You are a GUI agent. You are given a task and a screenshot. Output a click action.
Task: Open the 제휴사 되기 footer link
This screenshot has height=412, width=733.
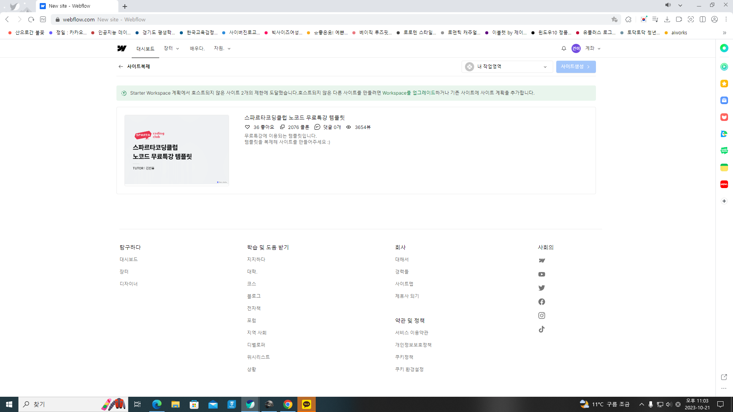(x=407, y=296)
